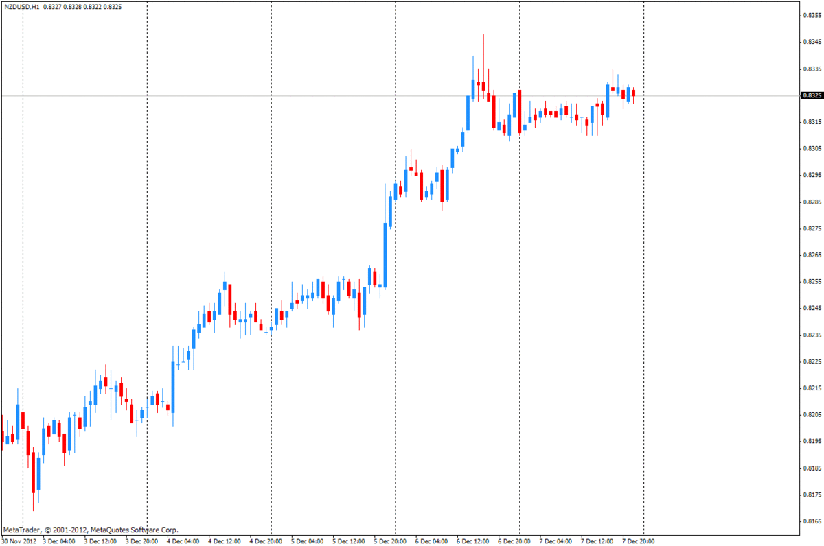Click the highlighted current price label 0.8325
This screenshot has height=546, width=824.
811,95
